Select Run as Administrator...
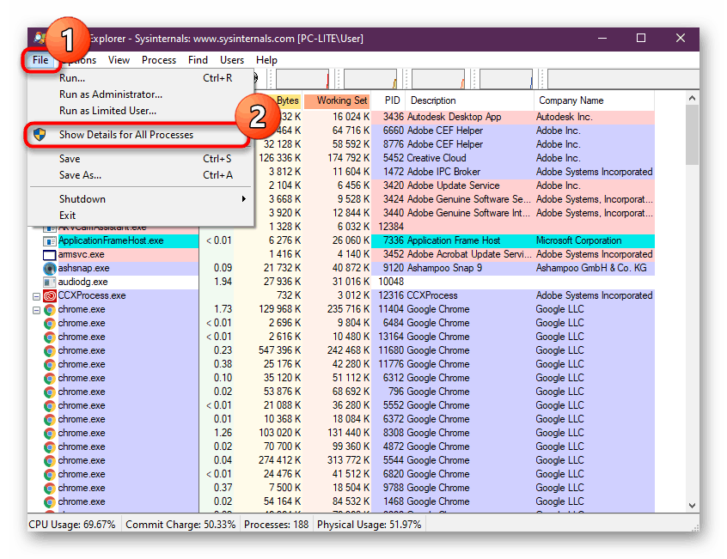Image resolution: width=727 pixels, height=559 pixels. point(141,94)
